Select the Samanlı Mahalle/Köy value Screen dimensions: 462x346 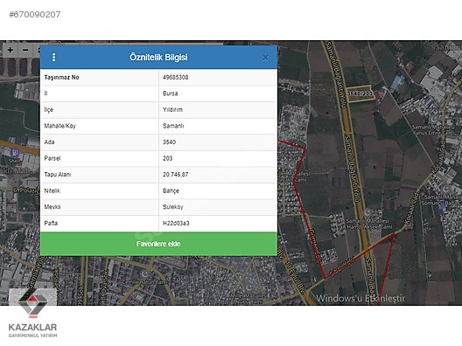(x=173, y=126)
